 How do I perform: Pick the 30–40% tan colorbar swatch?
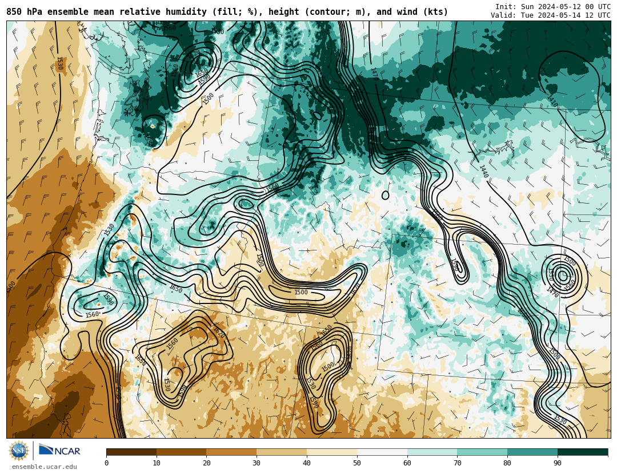click(282, 452)
